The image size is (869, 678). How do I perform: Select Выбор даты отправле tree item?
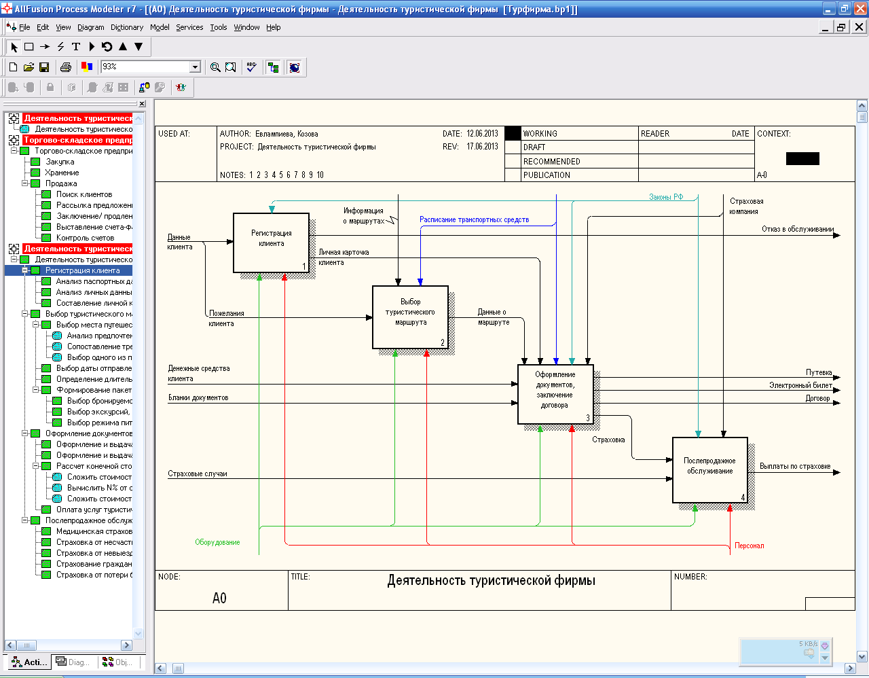click(x=94, y=368)
